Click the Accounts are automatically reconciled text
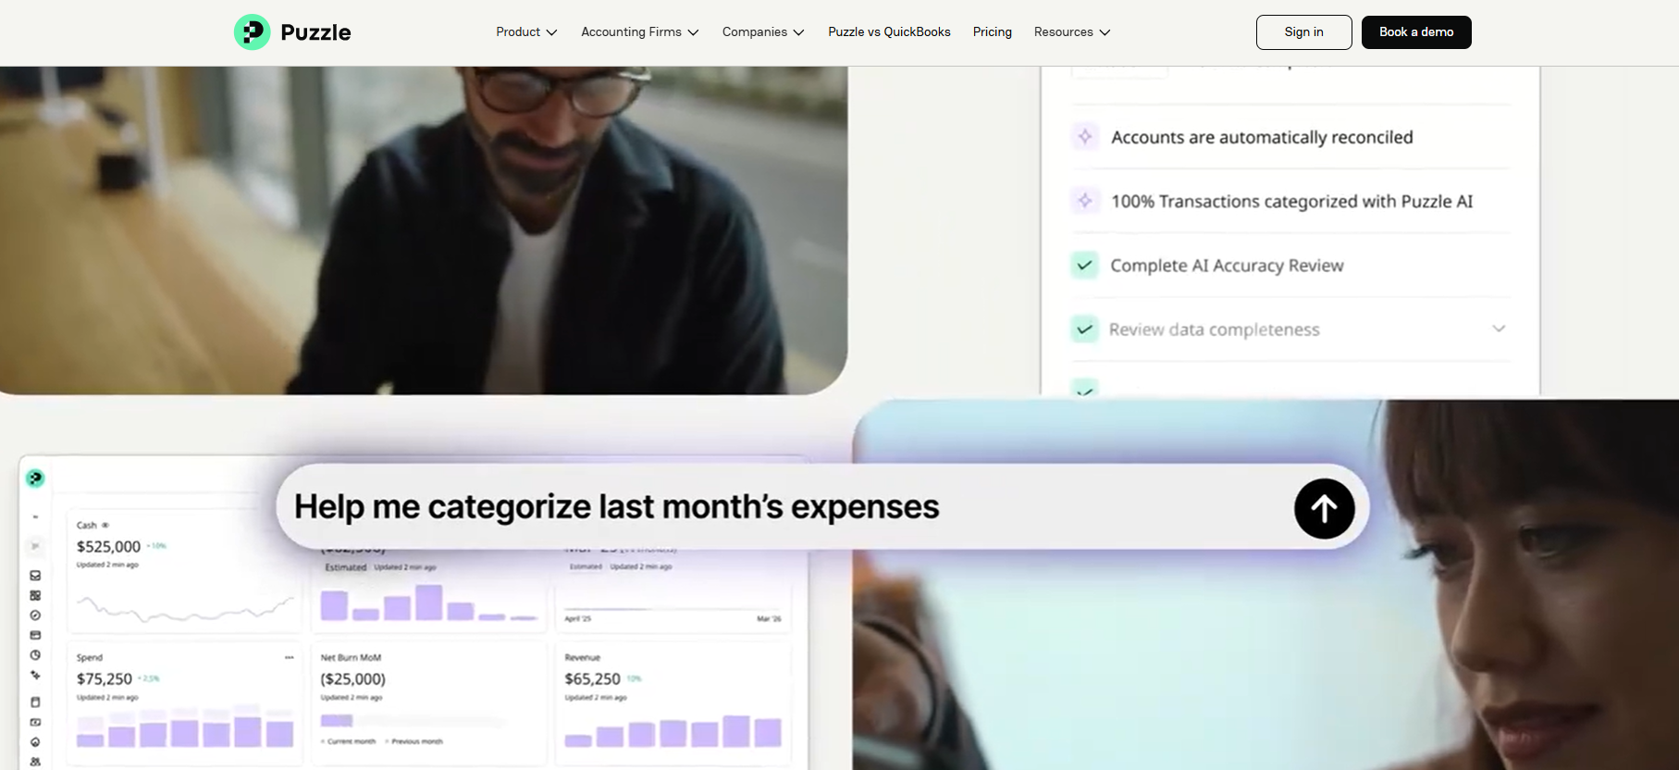The height and width of the screenshot is (770, 1679). coord(1262,138)
